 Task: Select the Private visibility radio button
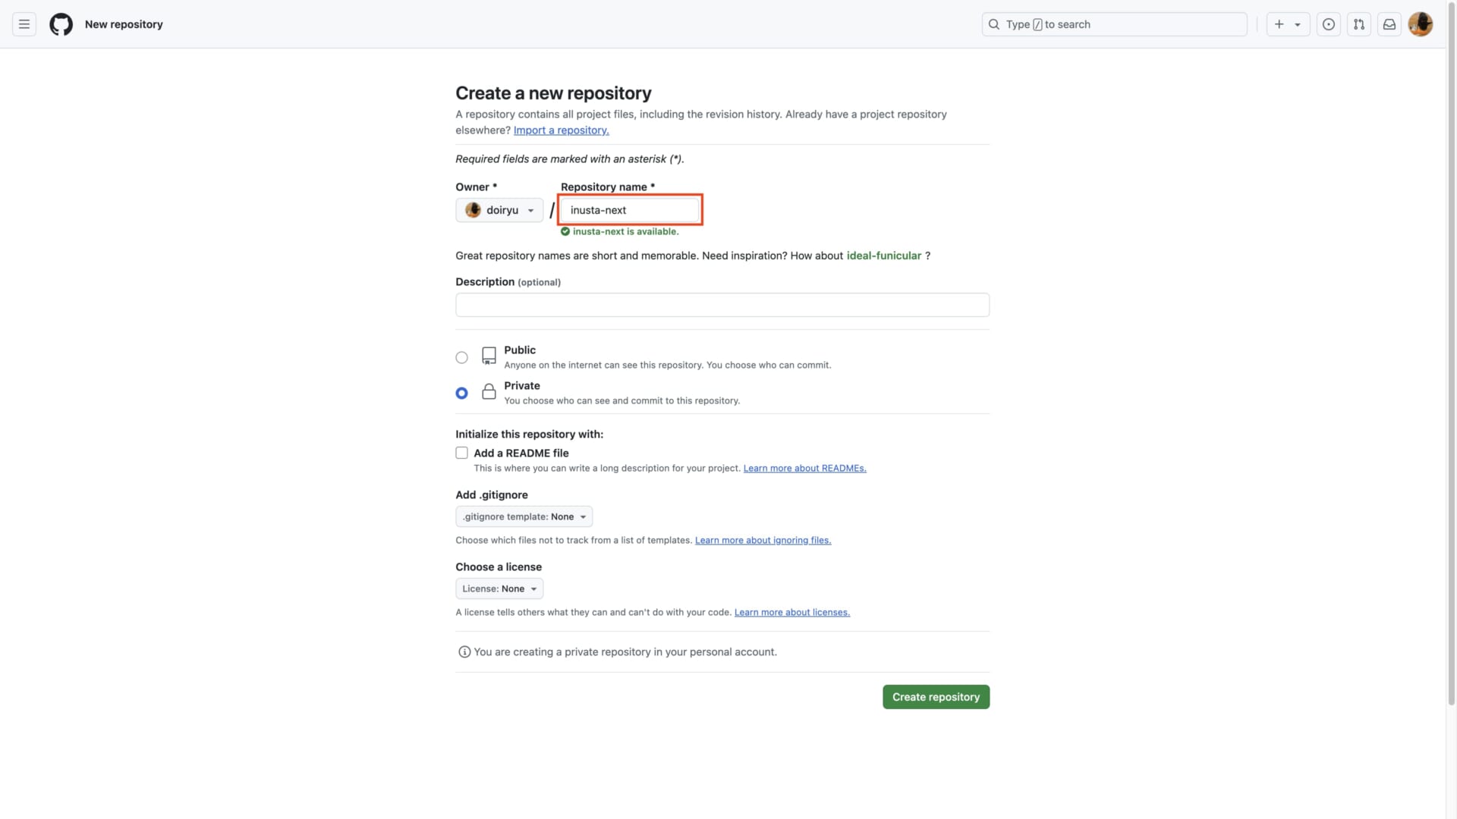pyautogui.click(x=461, y=393)
